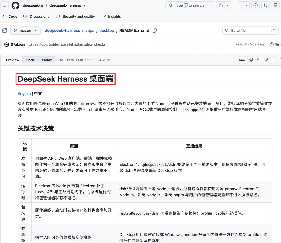Image resolution: width=281 pixels, height=243 pixels.
Task: Copy raw file contents icon
Action: coord(251,60)
